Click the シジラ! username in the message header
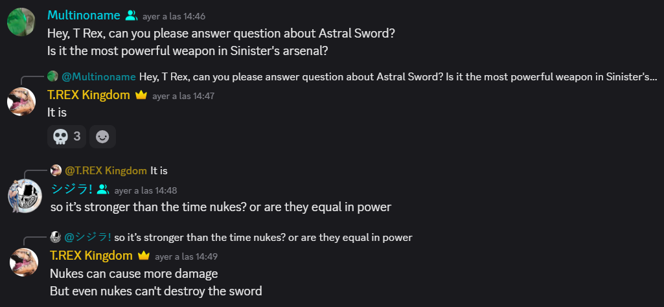 pos(71,190)
